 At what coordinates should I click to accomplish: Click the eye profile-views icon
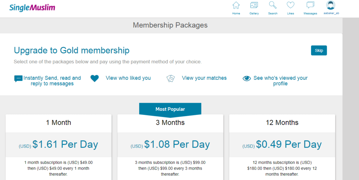(x=246, y=78)
